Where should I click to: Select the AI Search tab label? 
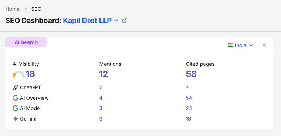coord(26,42)
